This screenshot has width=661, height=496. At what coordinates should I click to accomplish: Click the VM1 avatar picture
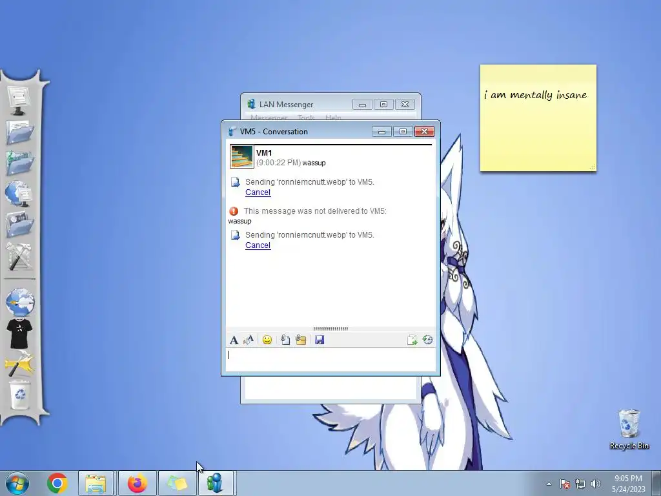pos(241,156)
